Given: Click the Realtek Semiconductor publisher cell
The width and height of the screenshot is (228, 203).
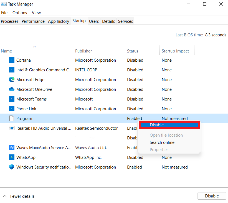Looking at the screenshot, I should (x=96, y=128).
